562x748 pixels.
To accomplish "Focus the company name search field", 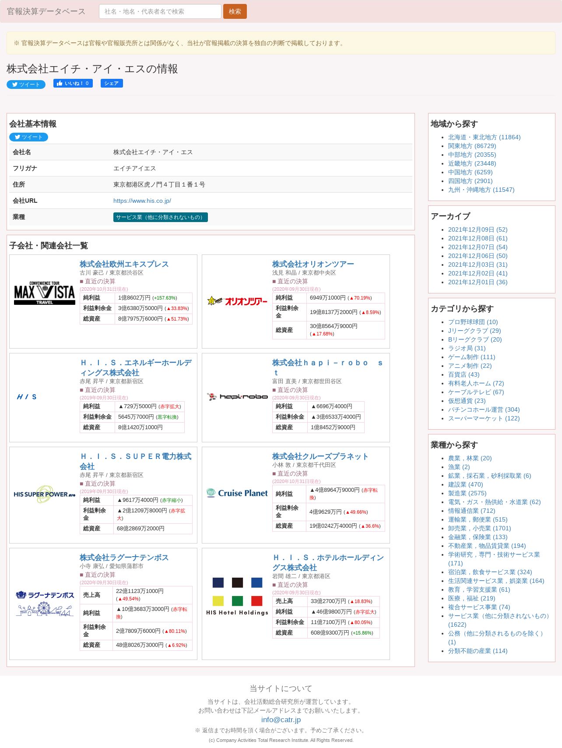I will (160, 11).
